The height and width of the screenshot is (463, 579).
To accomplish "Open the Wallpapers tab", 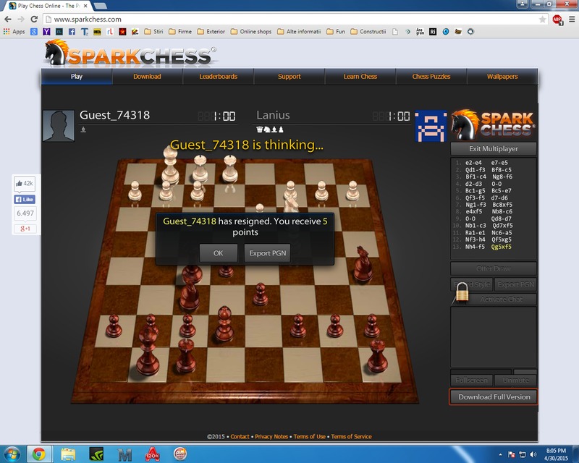I will (502, 77).
